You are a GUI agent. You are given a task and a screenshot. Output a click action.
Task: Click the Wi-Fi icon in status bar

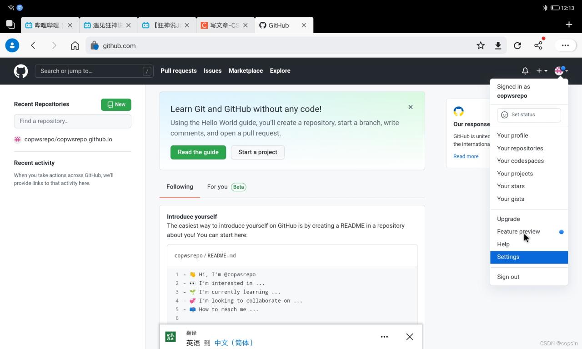pos(11,8)
